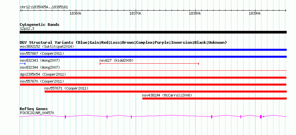This screenshot has height=135, width=296.
Task: Click the strand direction arrow on the PIK3C2G gene
Action: (x=264, y=116)
